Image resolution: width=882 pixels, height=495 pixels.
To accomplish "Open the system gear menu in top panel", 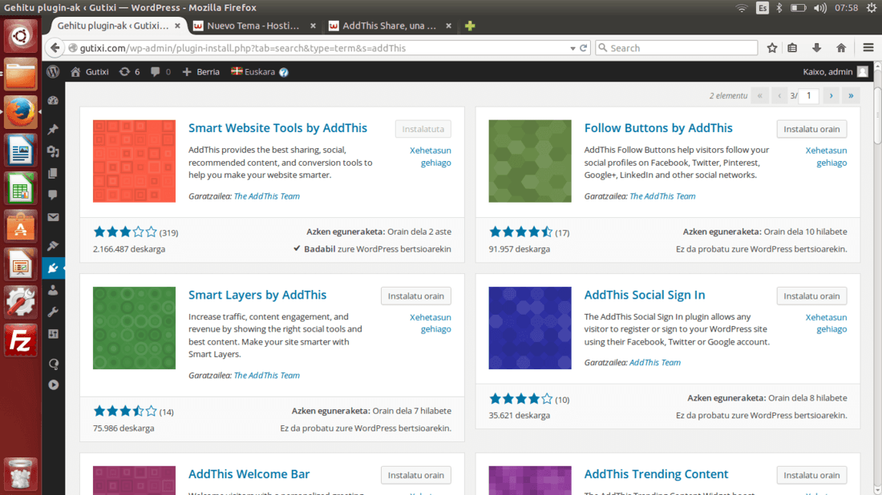I will tap(872, 8).
